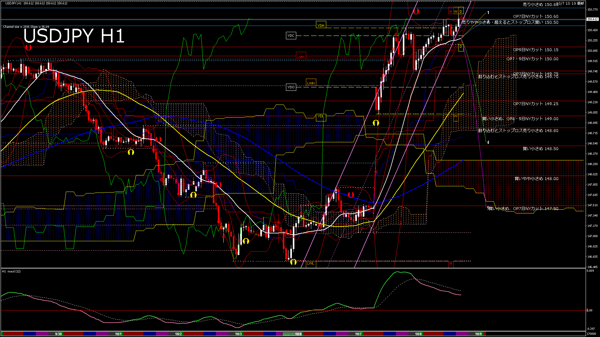Click the 10/6 date marker on timeline
The width and height of the screenshot is (600, 337).
pyautogui.click(x=298, y=334)
